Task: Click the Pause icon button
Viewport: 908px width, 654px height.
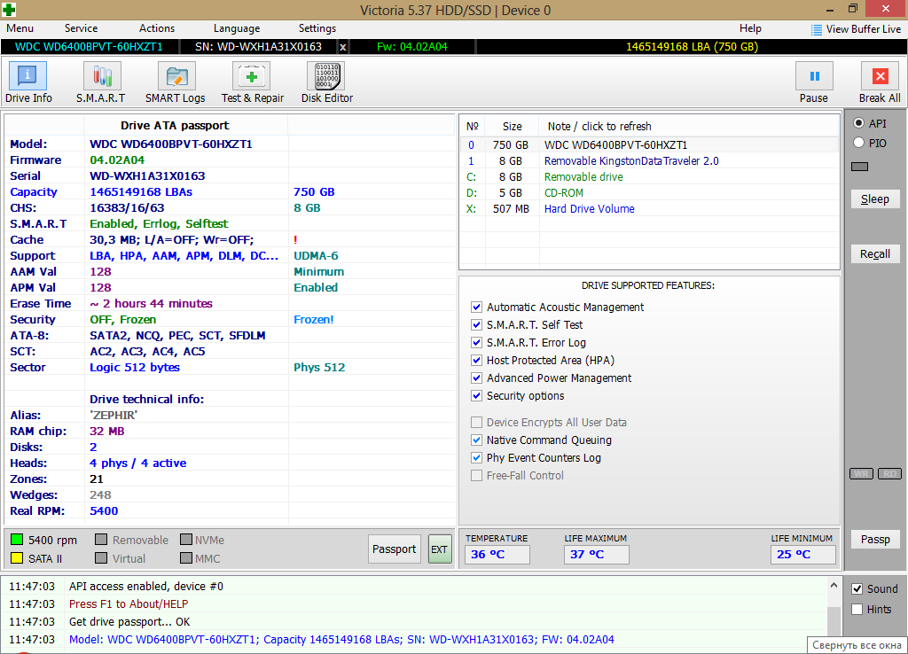Action: (814, 76)
